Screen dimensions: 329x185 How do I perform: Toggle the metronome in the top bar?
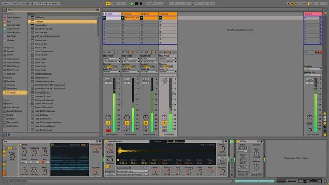coord(46,4)
